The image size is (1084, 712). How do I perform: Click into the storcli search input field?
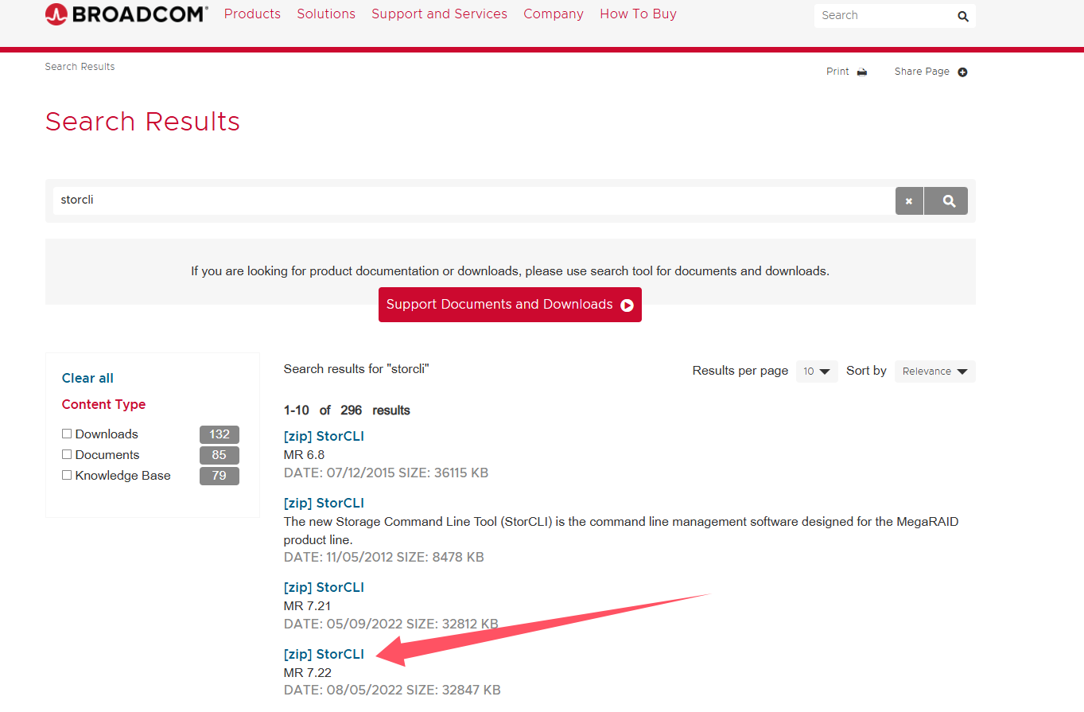474,200
